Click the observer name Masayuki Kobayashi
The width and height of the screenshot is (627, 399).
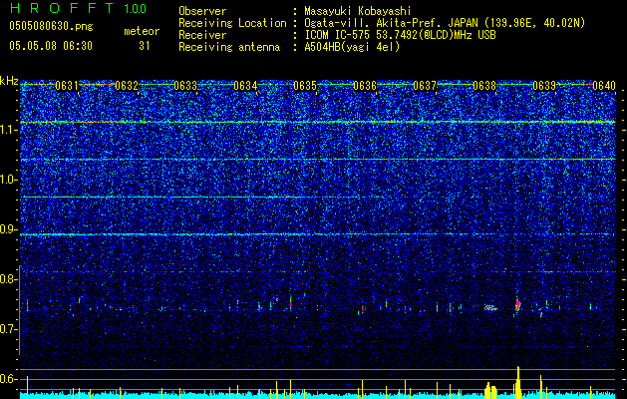[x=358, y=11]
